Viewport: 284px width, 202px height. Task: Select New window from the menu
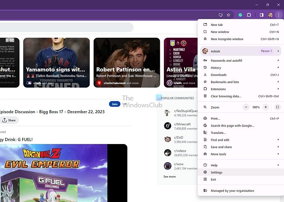[241, 32]
